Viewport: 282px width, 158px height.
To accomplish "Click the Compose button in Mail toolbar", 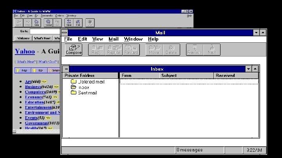I will [74, 50].
